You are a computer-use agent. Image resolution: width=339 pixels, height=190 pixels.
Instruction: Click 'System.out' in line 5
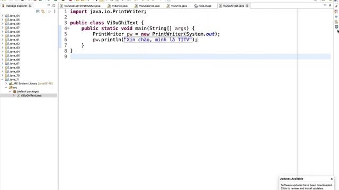tap(200, 34)
